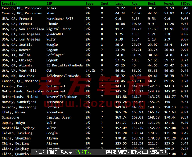Screen dimensions: 192x157
Task: Click 'China, Shenzhen' location
Action: tap(16, 138)
